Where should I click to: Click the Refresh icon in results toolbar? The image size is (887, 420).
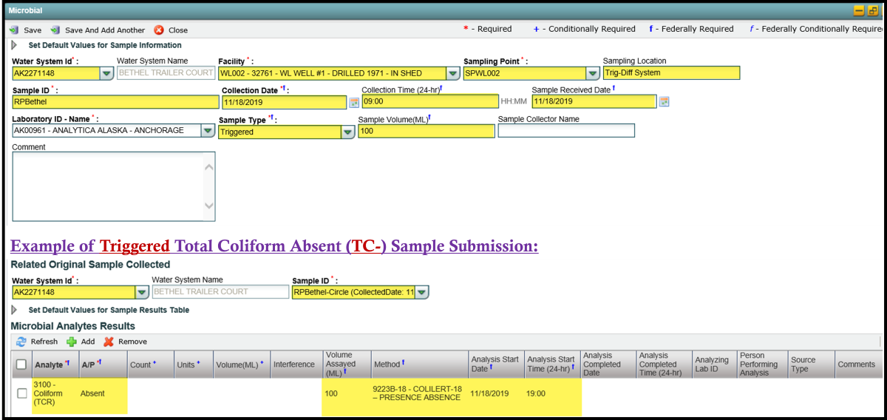21,342
